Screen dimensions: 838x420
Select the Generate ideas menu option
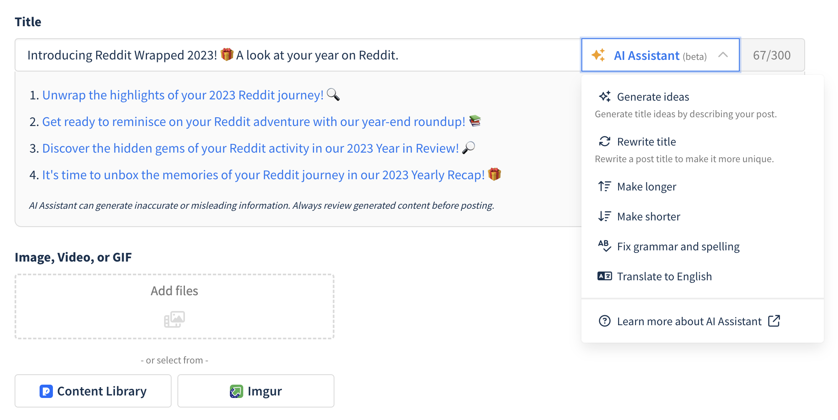[653, 97]
